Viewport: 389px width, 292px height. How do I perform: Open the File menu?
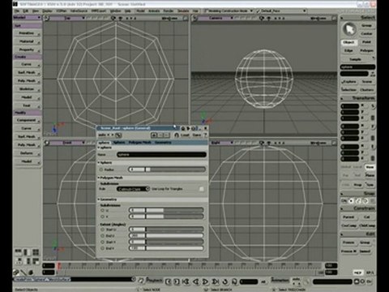tap(17, 11)
